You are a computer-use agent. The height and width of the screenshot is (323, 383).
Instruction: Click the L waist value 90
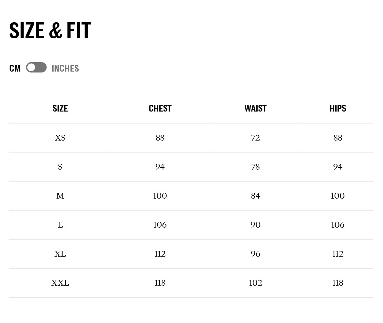255,225
